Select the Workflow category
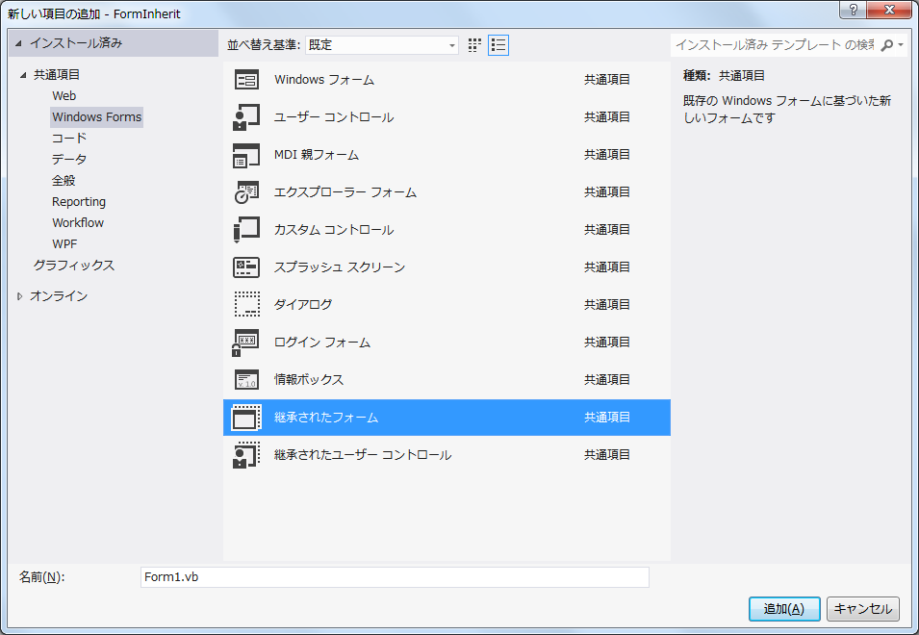 tap(78, 222)
